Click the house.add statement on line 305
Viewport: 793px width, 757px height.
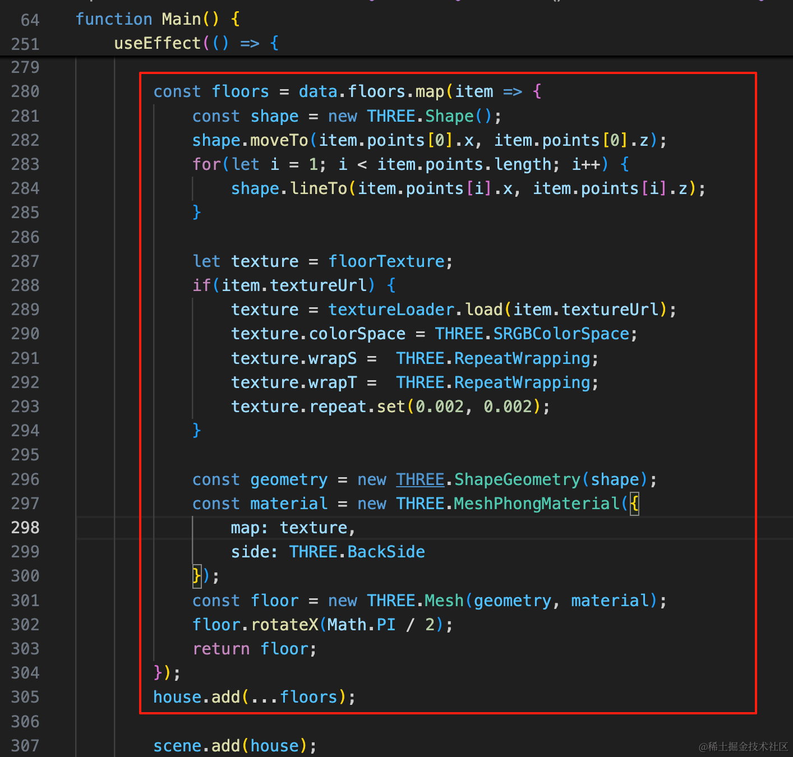pos(255,697)
